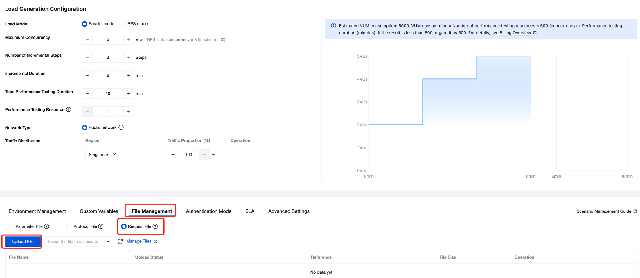Decrease the Traffic Proportion percentage
Screen dimensions: 640x278
point(173,155)
